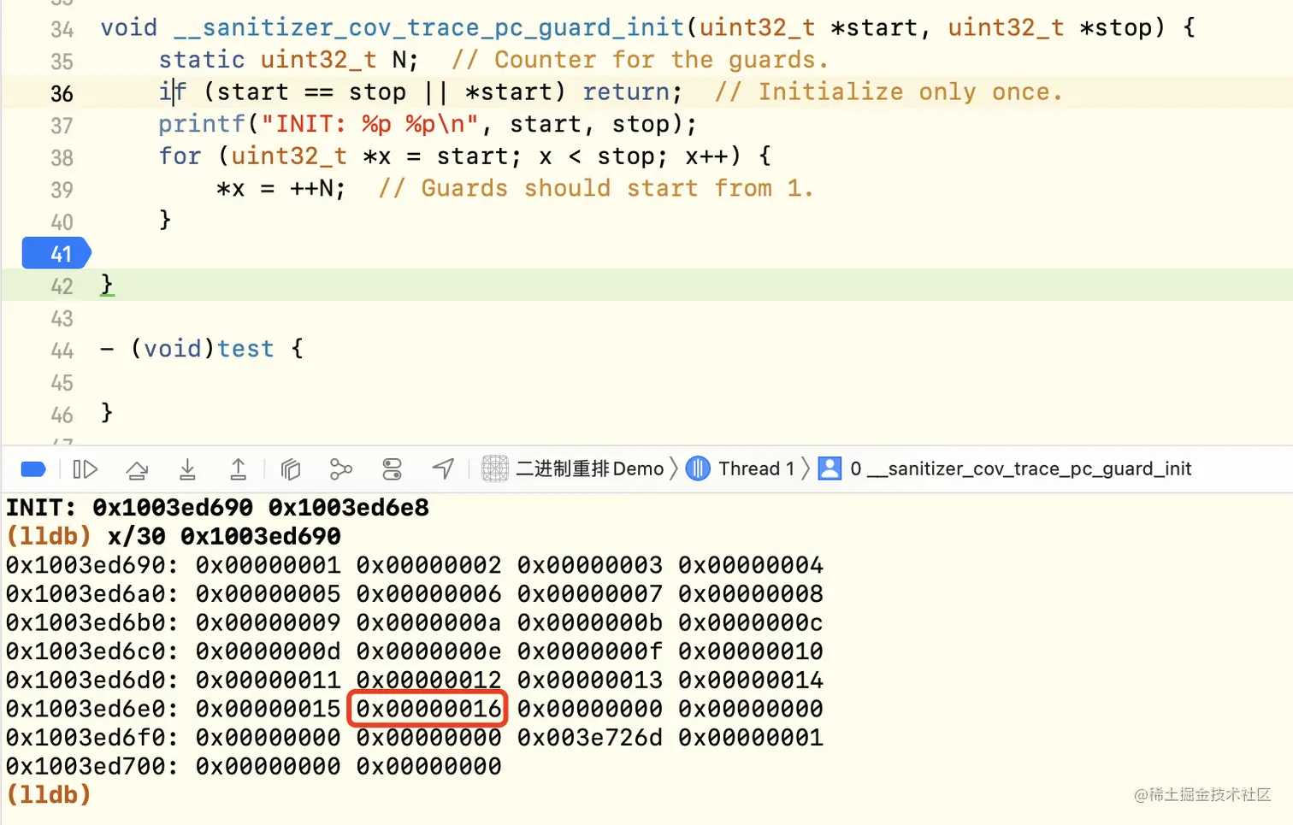Click line number 36 in the gutter
The height and width of the screenshot is (825, 1293).
point(62,93)
